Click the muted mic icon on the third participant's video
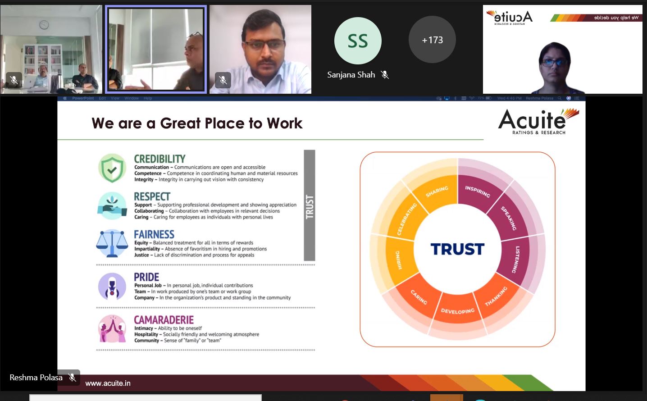This screenshot has width=647, height=401. [x=223, y=80]
